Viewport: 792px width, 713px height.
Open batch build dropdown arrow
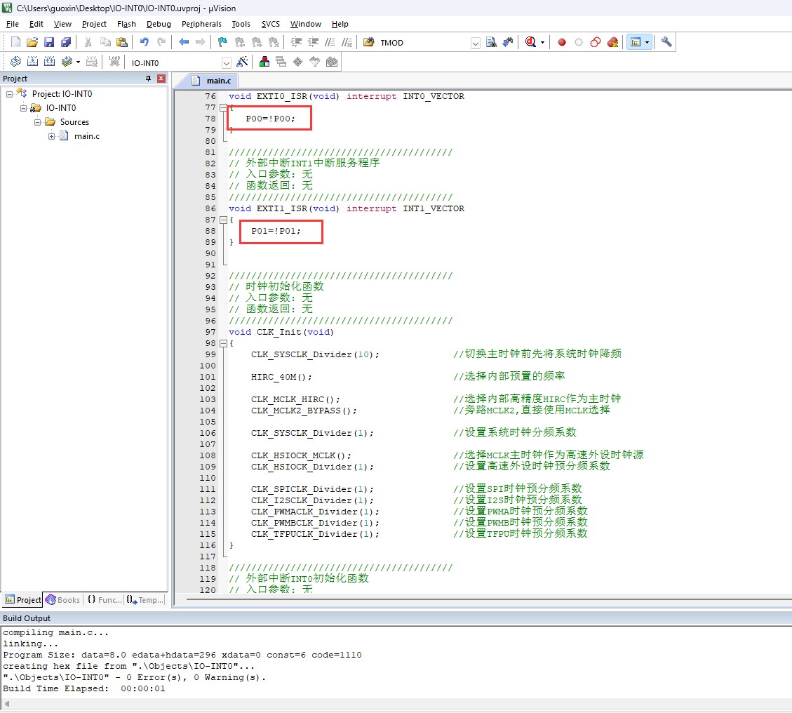point(78,62)
